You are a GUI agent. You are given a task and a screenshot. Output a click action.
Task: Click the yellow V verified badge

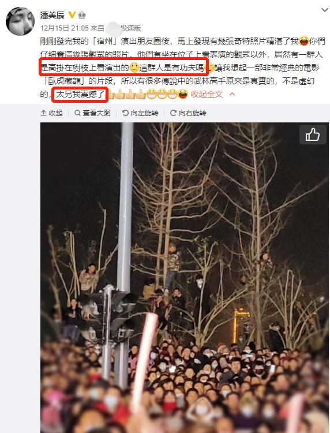72,14
